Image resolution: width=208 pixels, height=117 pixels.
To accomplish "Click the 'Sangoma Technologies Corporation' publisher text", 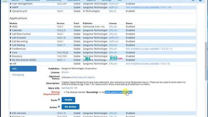I will pos(79,69).
